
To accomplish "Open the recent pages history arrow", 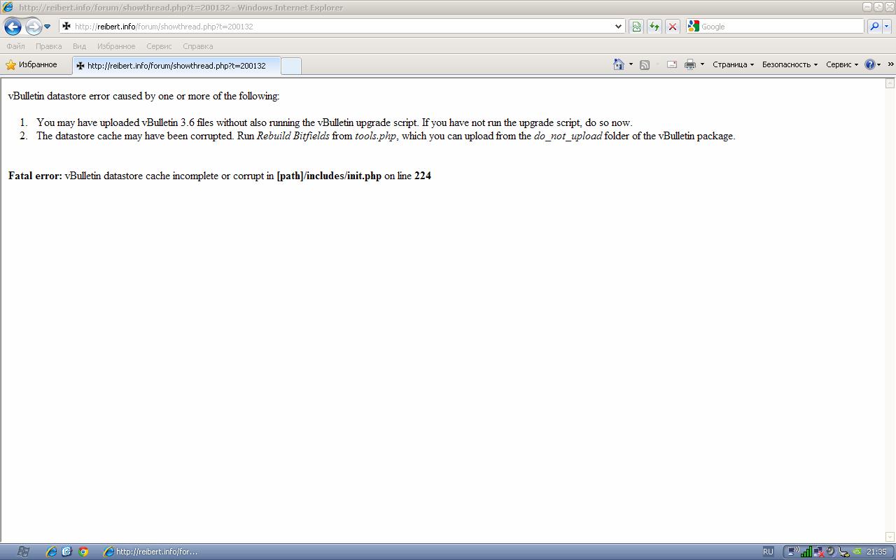I will tap(48, 27).
